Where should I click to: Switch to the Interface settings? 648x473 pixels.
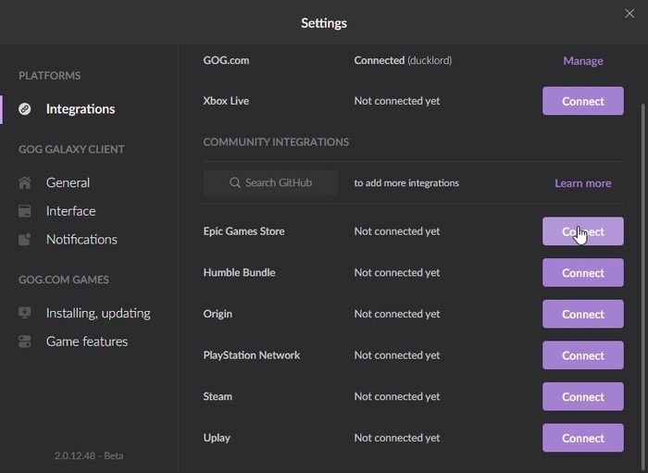pyautogui.click(x=70, y=211)
